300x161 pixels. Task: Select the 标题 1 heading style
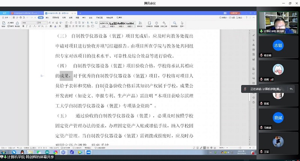[112, 24]
